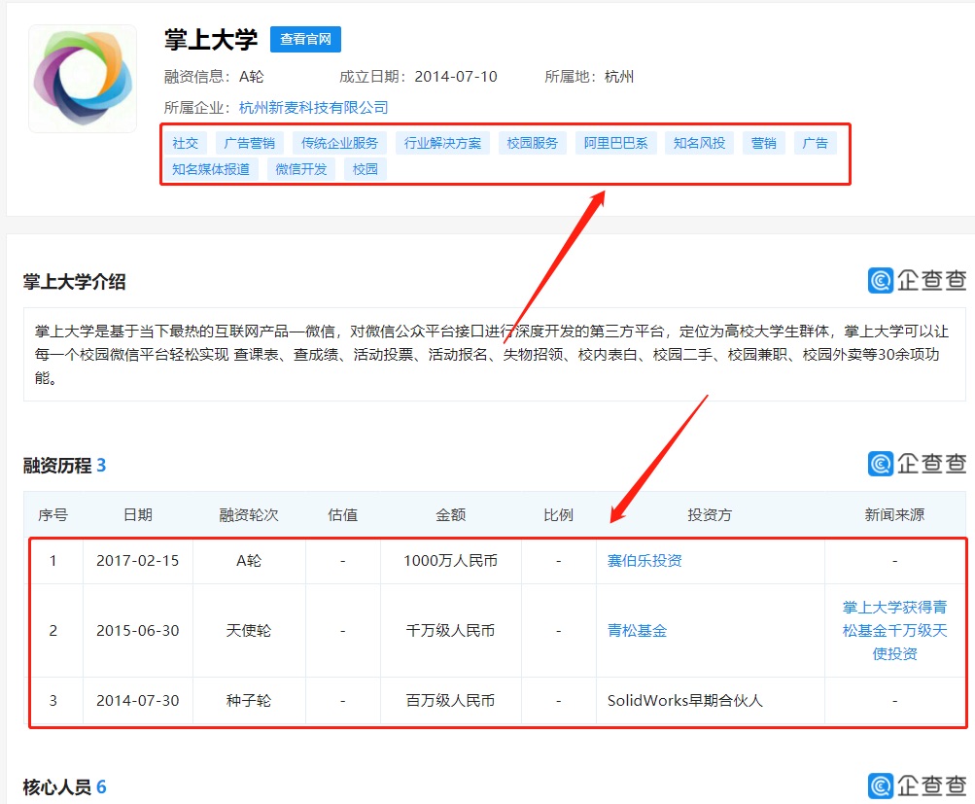The image size is (975, 804).
Task: Open the 杭州新麦科技有限公司 company link
Action: 315,107
